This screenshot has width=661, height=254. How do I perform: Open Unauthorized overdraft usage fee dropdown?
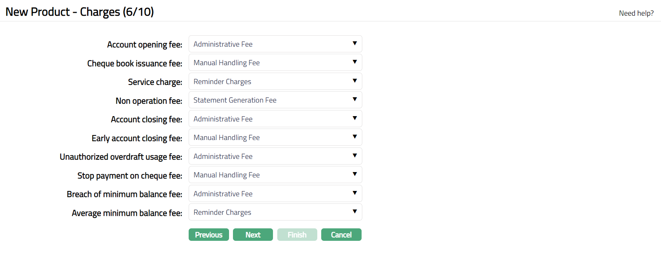pos(275,156)
